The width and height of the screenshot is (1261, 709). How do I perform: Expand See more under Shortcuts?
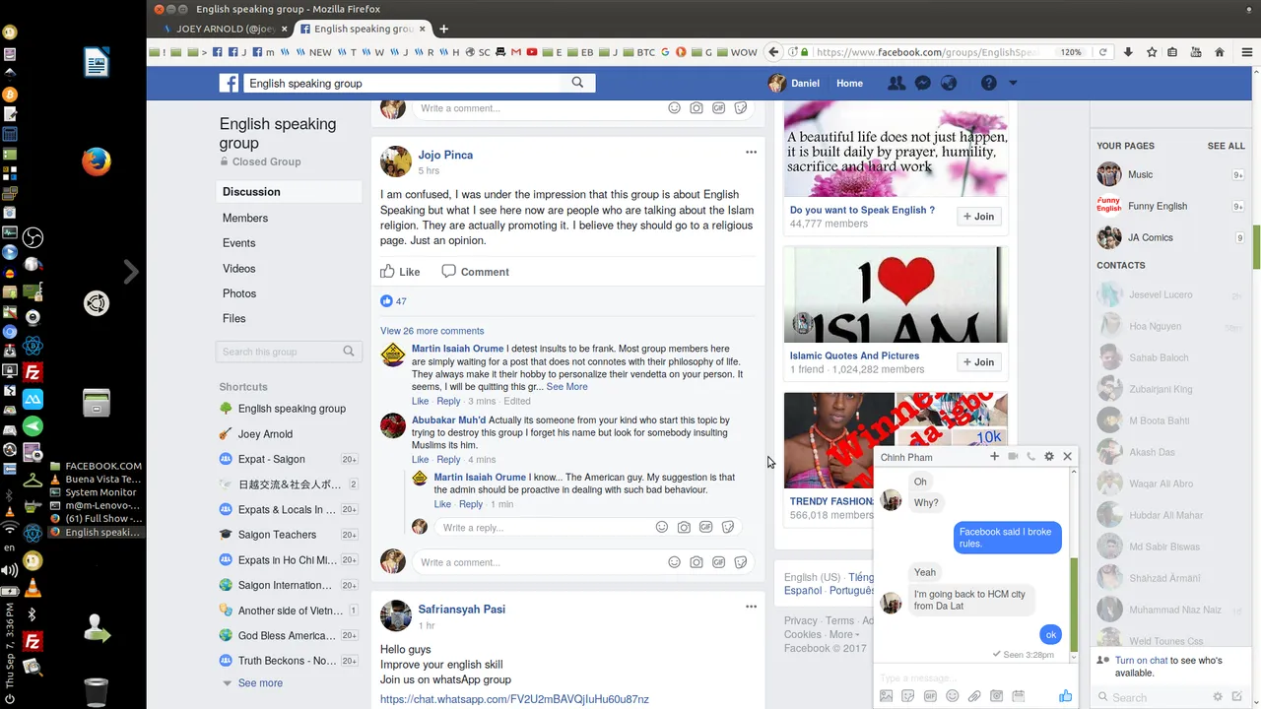pyautogui.click(x=260, y=683)
